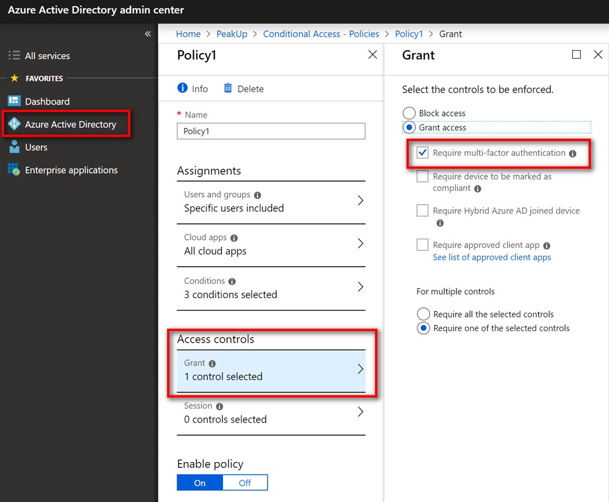This screenshot has width=609, height=502.
Task: Collapse the sidebar with double-chevron icon
Action: click(x=148, y=34)
